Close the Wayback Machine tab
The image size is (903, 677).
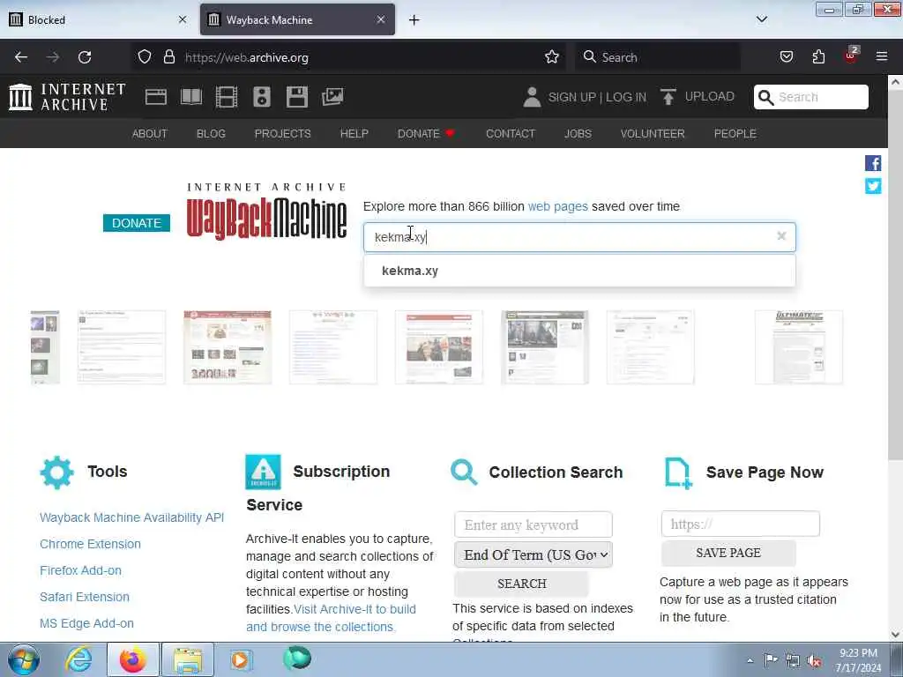[381, 20]
